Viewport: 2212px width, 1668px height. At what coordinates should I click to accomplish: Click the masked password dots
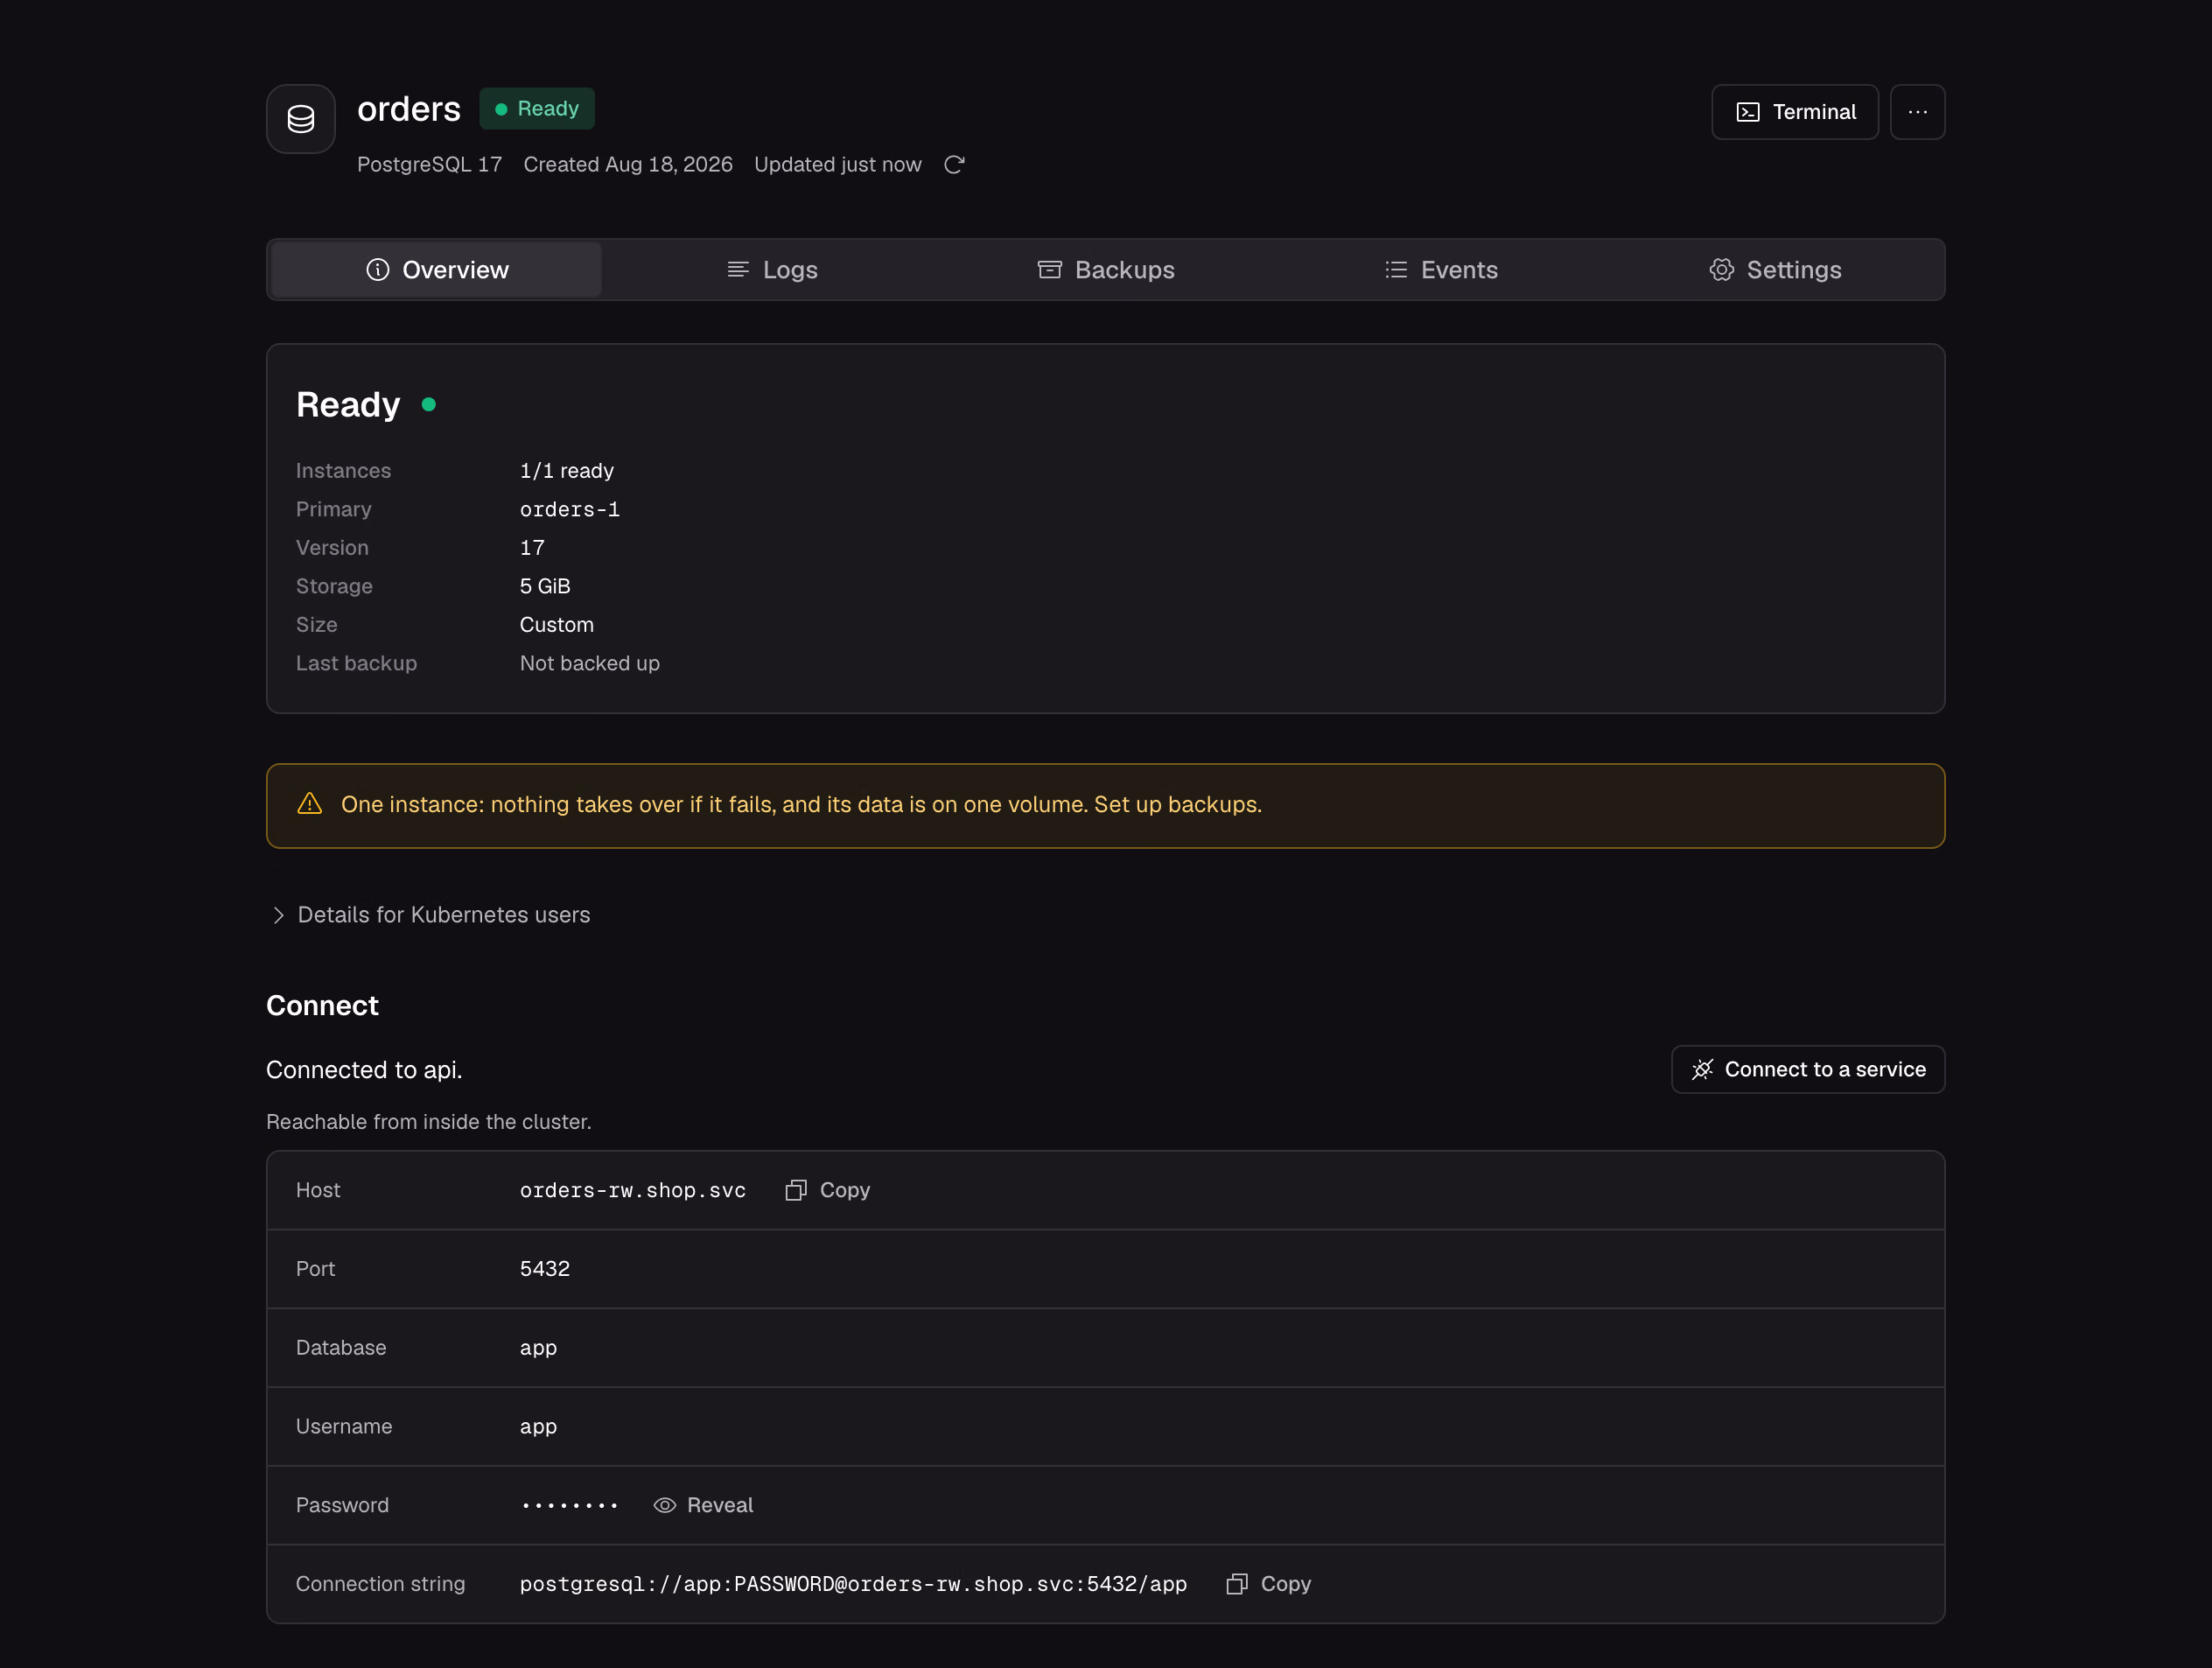569,1506
